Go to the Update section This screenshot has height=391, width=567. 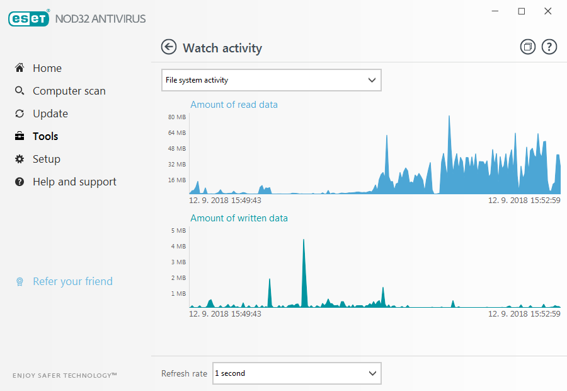tap(50, 114)
